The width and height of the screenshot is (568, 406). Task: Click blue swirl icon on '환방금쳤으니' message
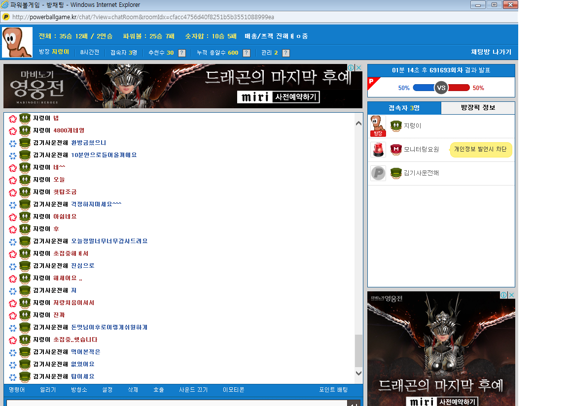tap(13, 143)
